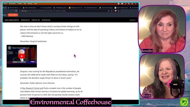Switch to the 'We Can Solve It' tab

pos(15,8)
